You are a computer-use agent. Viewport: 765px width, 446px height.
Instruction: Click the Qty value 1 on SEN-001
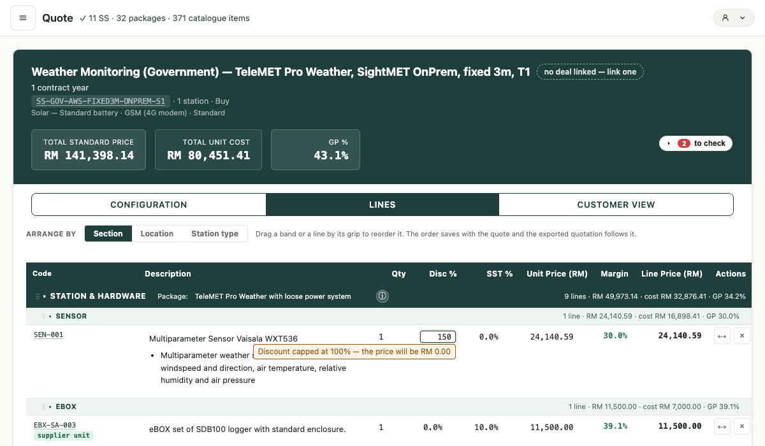point(381,336)
